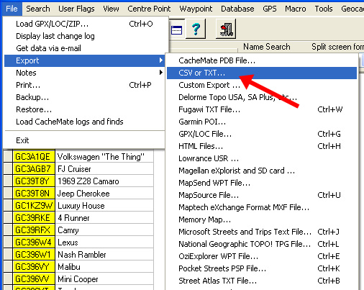Select Display last change log
The width and height of the screenshot is (364, 290).
click(x=84, y=36)
